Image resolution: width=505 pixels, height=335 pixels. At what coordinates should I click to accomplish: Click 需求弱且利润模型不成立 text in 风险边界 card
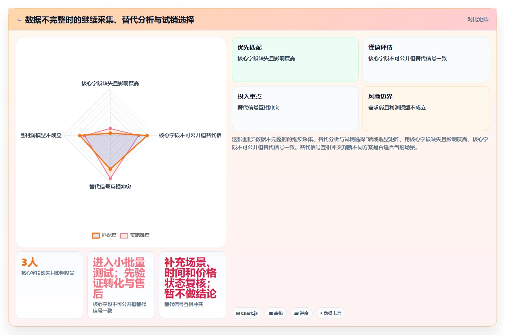pyautogui.click(x=397, y=107)
